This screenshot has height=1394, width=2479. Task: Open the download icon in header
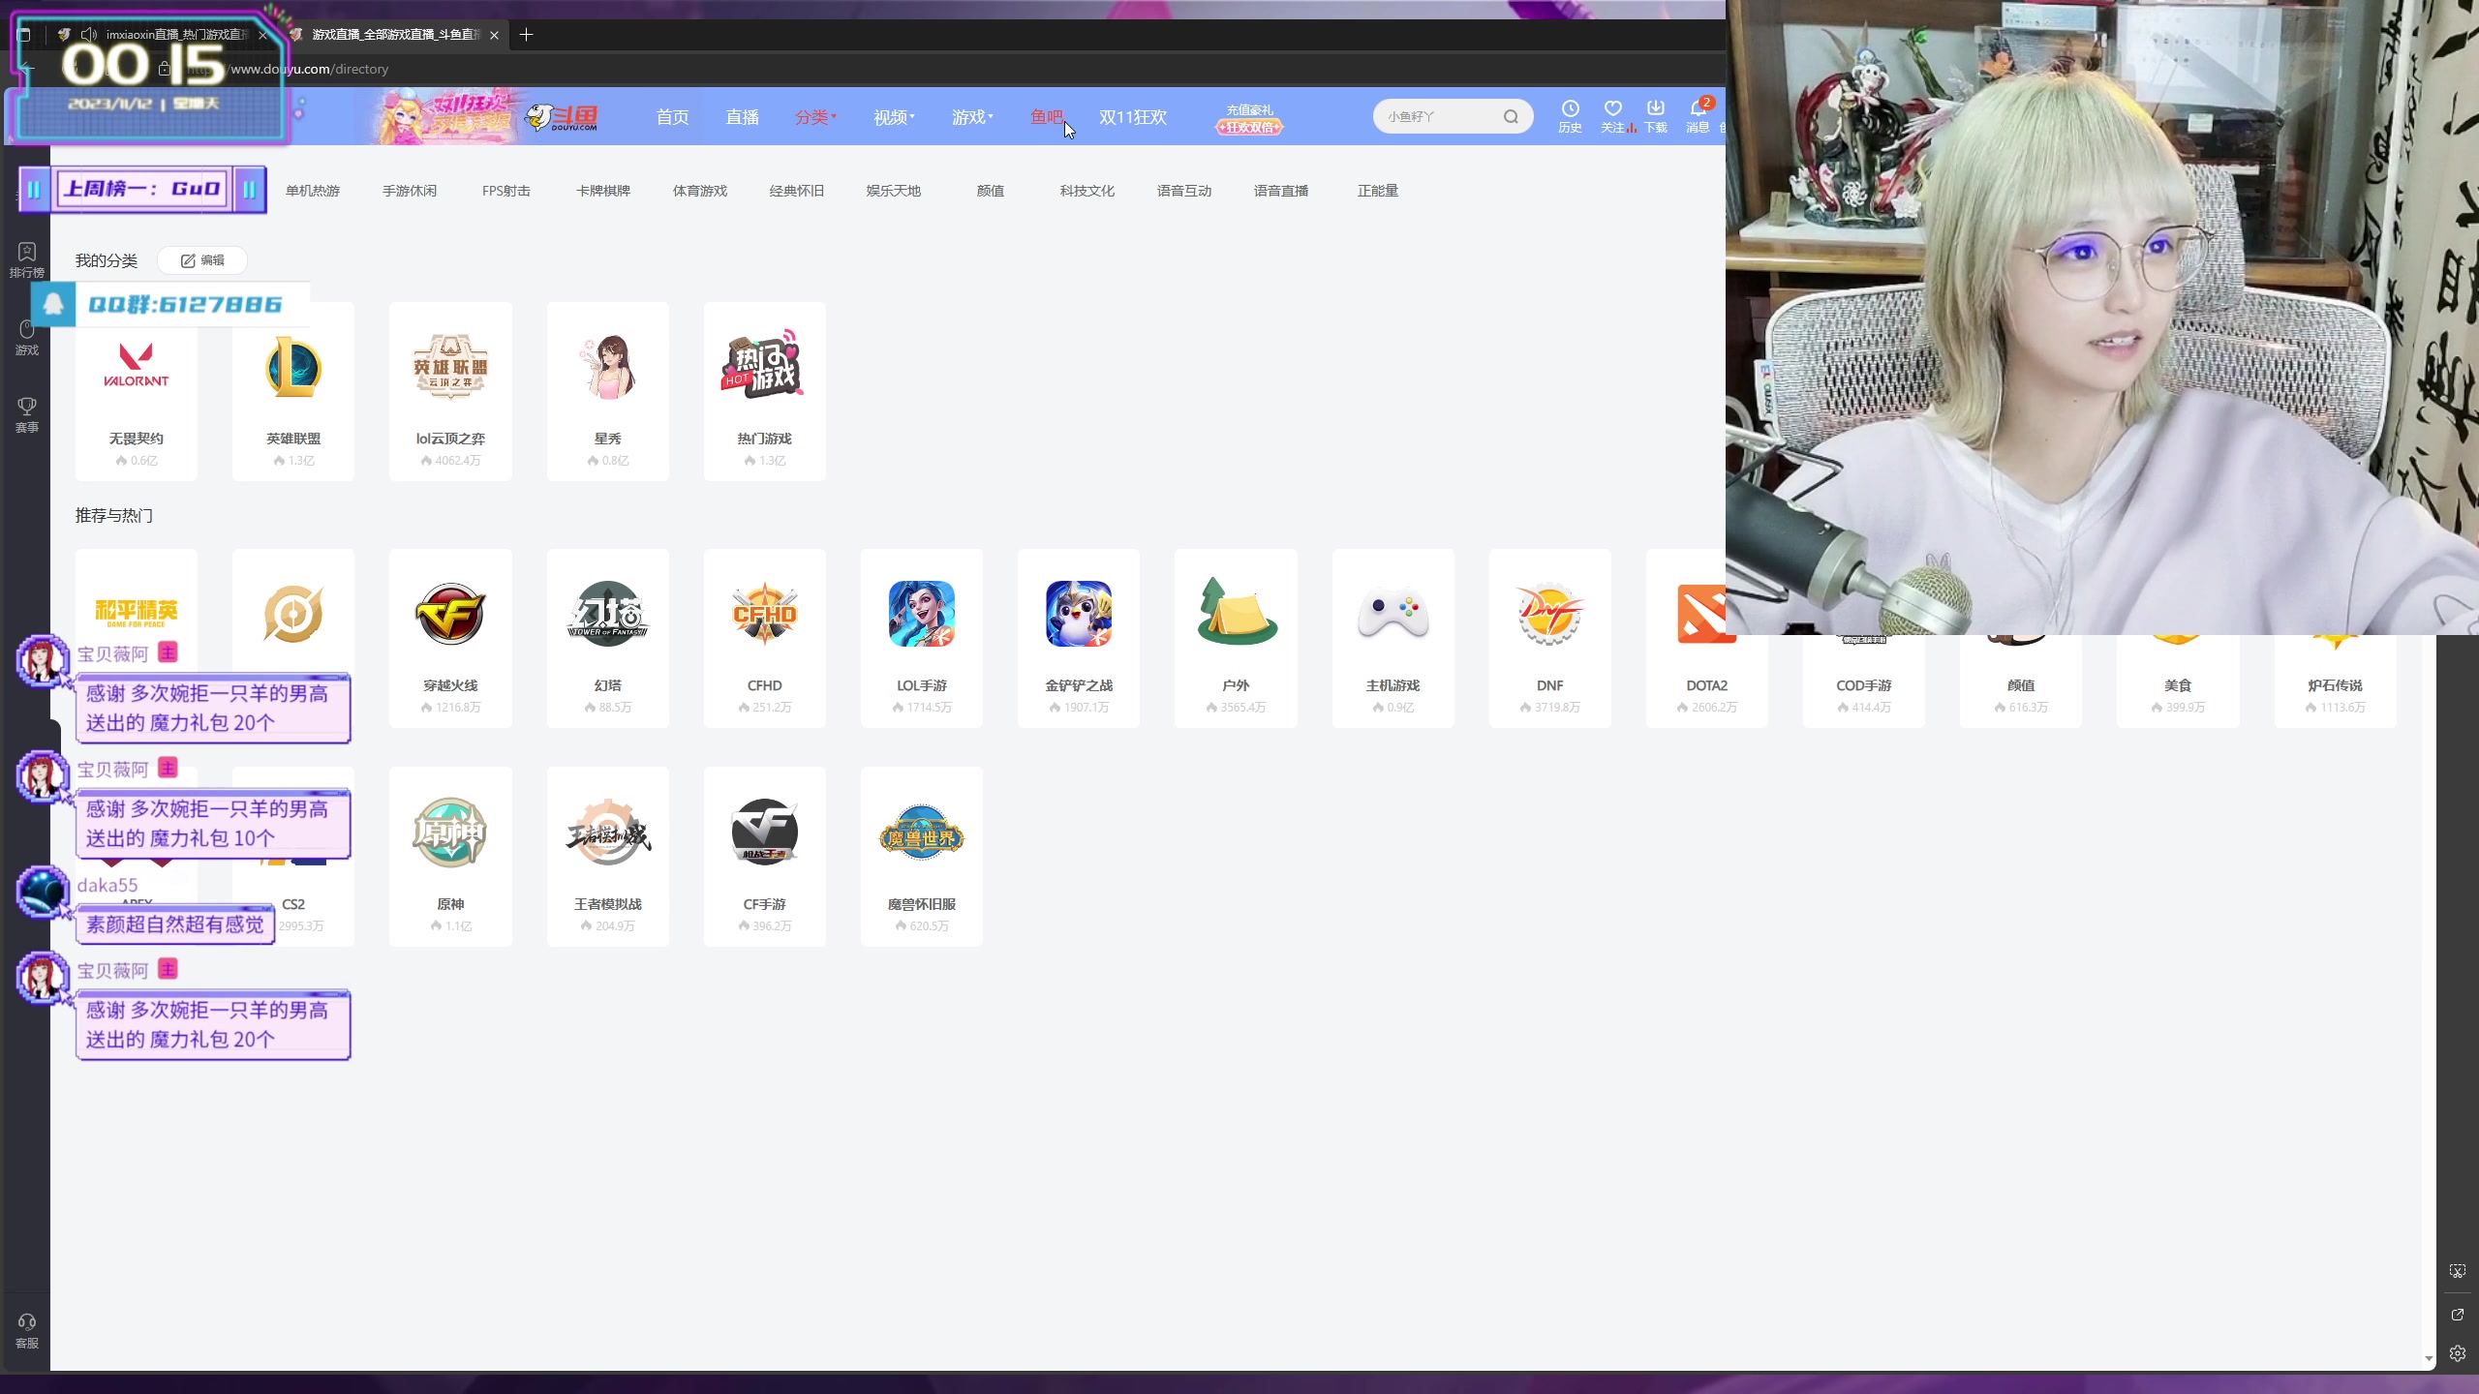1655,109
